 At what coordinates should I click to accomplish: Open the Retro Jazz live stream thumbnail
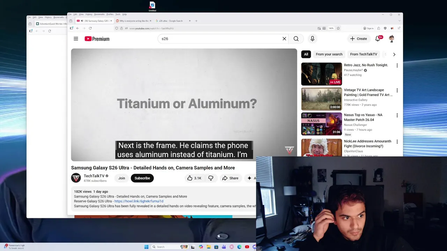(322, 74)
